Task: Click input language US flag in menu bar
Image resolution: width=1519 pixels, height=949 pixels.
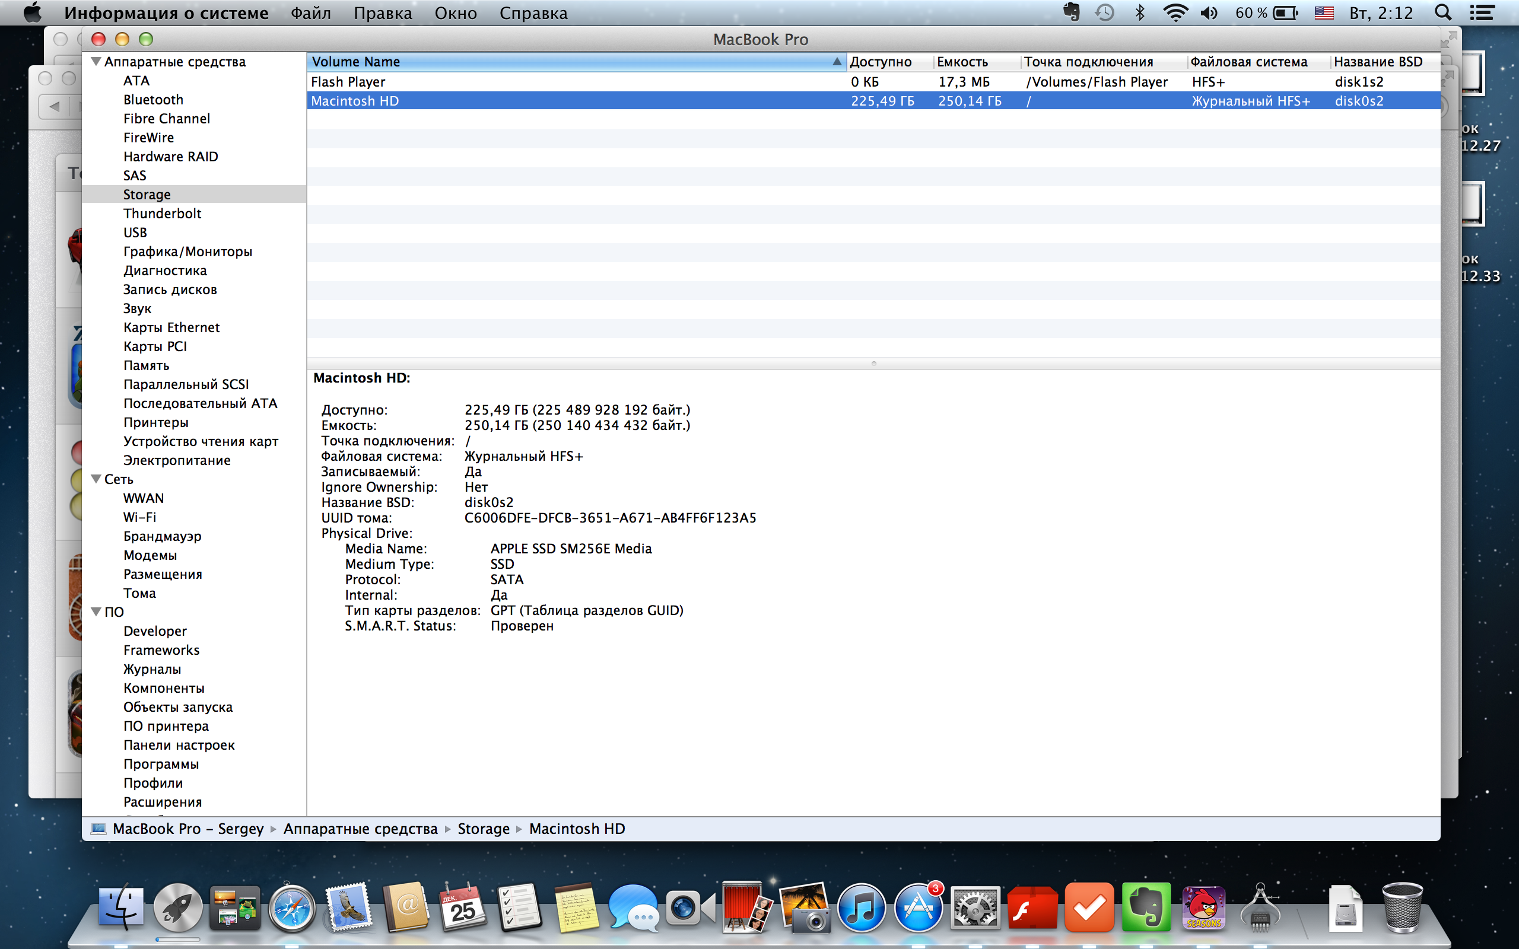Action: pos(1324,12)
